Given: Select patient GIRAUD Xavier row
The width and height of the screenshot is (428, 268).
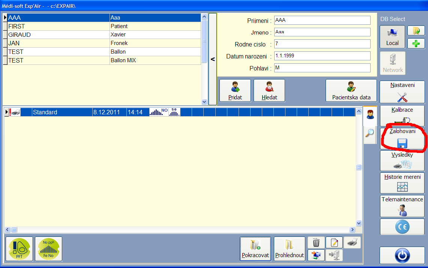Looking at the screenshot, I should coord(104,34).
